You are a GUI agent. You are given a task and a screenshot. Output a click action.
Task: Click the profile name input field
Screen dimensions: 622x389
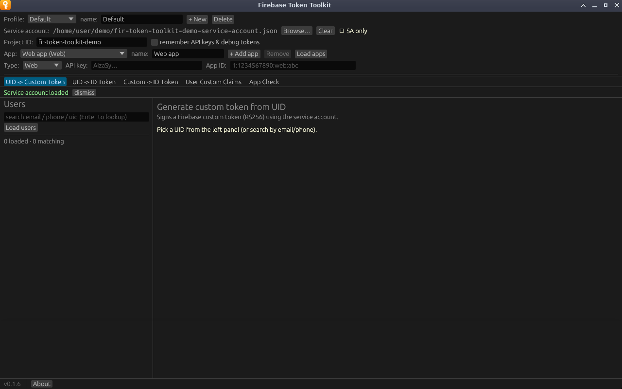142,19
